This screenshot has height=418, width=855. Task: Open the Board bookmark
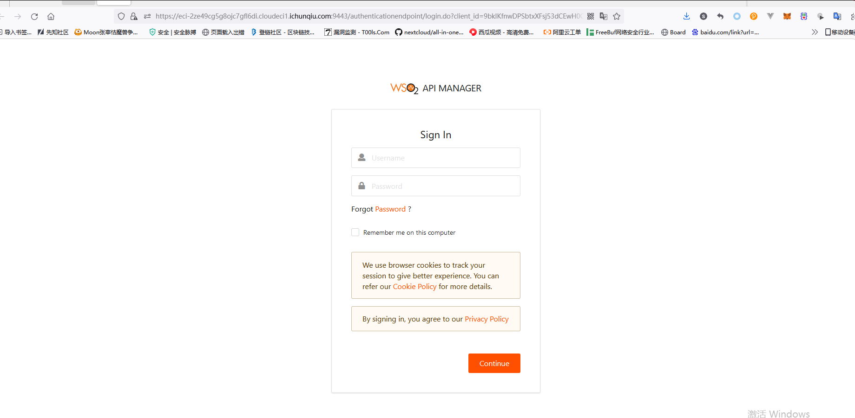[673, 32]
